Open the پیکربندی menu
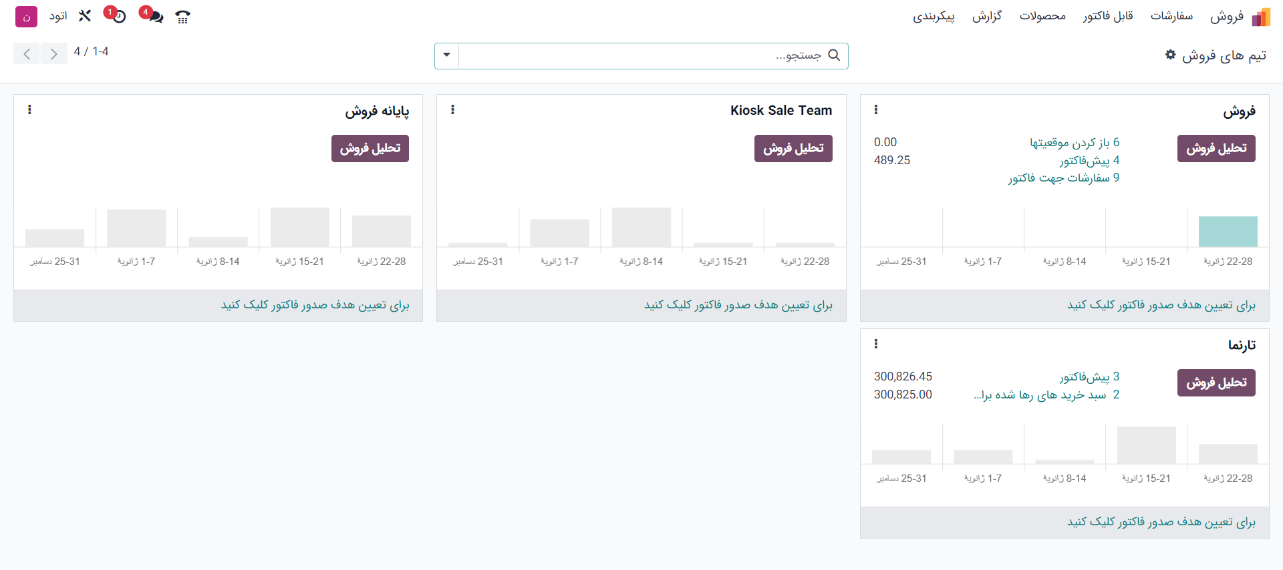The image size is (1283, 570). (934, 16)
